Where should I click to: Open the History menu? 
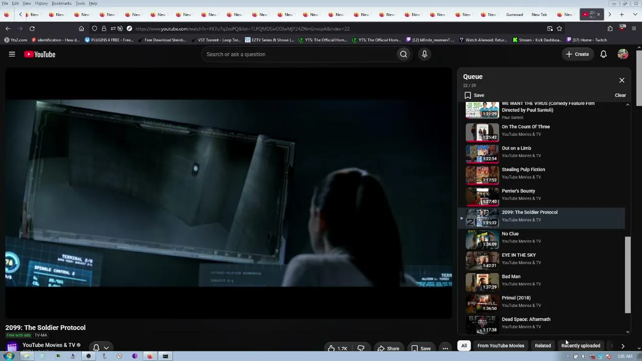pyautogui.click(x=41, y=4)
